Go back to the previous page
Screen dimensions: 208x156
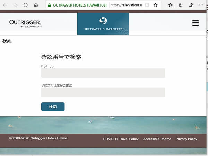pos(5,5)
